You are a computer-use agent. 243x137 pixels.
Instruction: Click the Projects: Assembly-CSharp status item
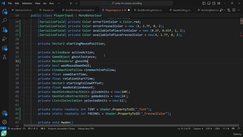tap(62, 129)
